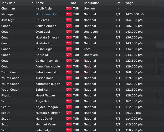Click the flag icon in Mesut Tezcan row
Image resolution: width=164 pixels, height=132 pixels.
pos(69,95)
